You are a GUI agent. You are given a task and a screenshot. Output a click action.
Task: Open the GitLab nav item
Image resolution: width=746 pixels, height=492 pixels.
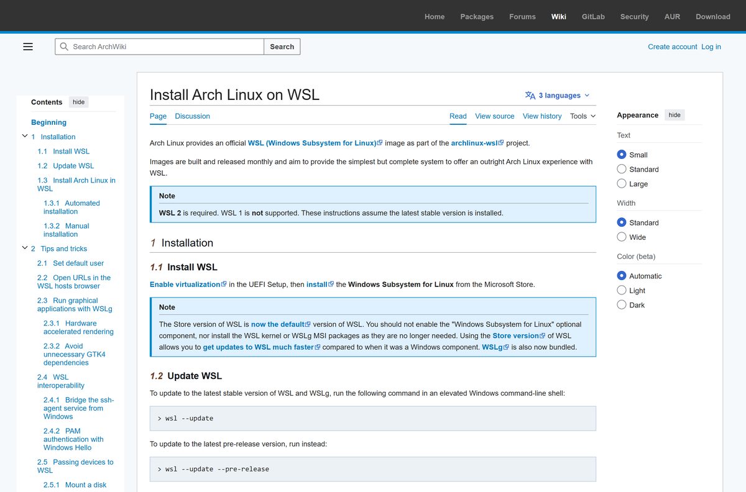(x=593, y=17)
